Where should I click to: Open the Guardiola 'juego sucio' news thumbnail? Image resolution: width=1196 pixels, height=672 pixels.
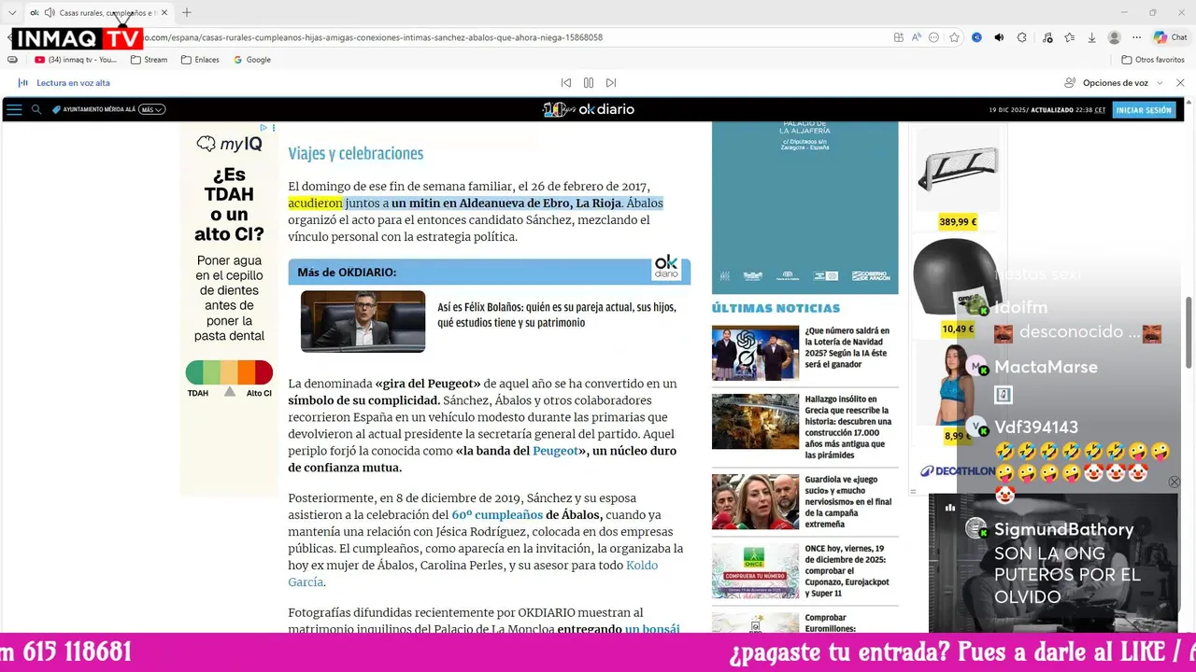coord(755,501)
